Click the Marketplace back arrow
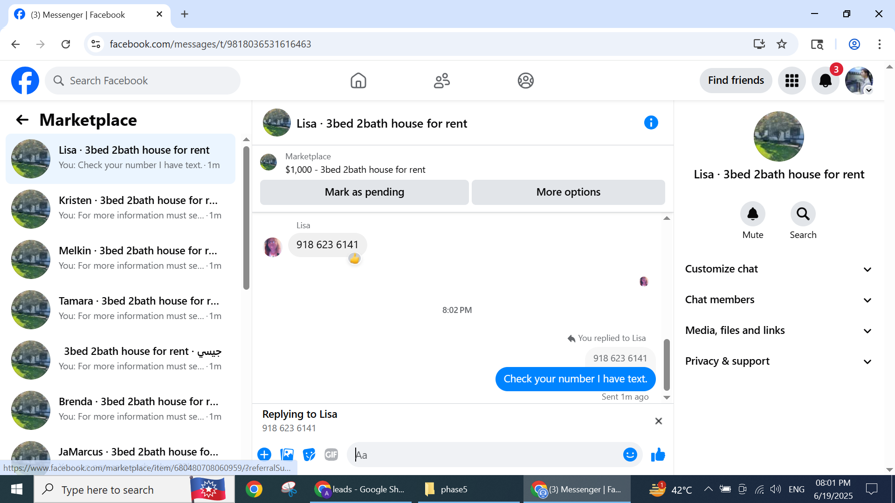The image size is (895, 503). [x=22, y=120]
